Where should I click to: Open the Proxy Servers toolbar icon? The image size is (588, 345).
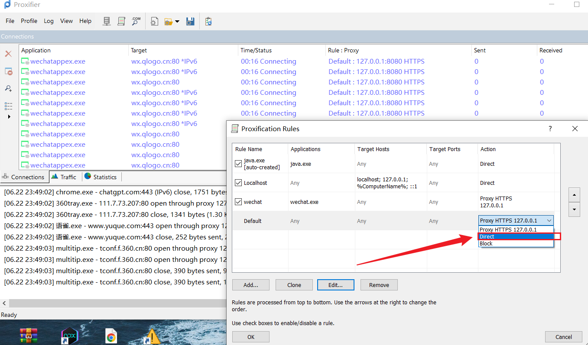click(107, 21)
